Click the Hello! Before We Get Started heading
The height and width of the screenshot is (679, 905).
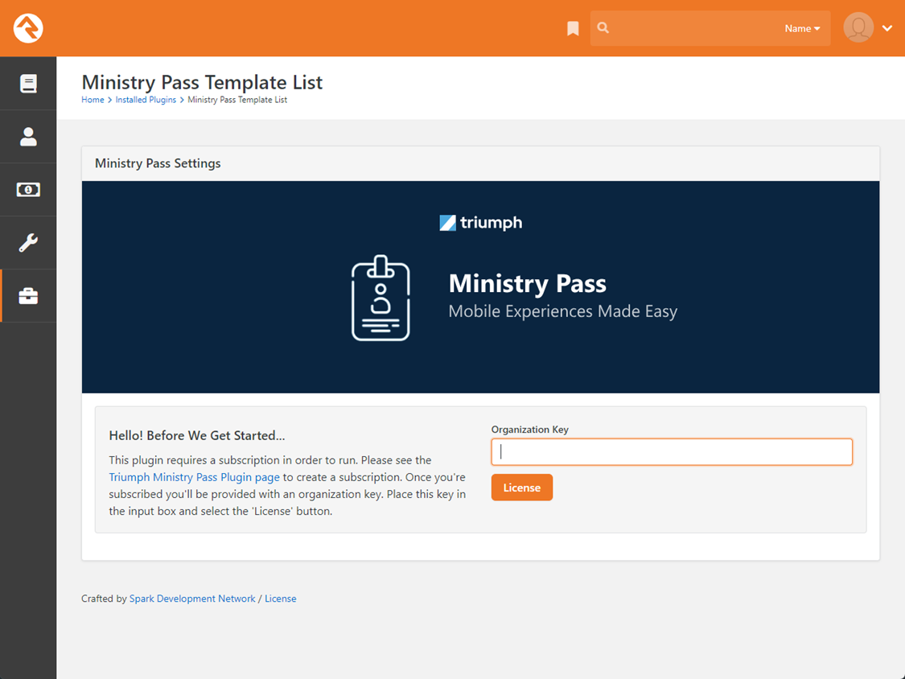(x=197, y=435)
